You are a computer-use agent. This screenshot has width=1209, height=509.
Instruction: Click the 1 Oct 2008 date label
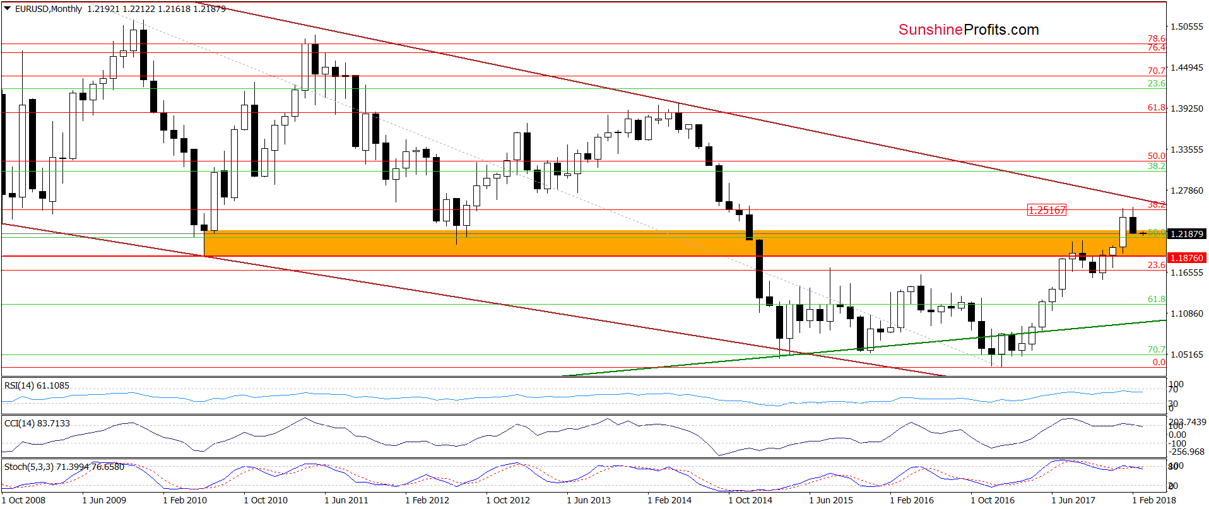click(x=23, y=500)
